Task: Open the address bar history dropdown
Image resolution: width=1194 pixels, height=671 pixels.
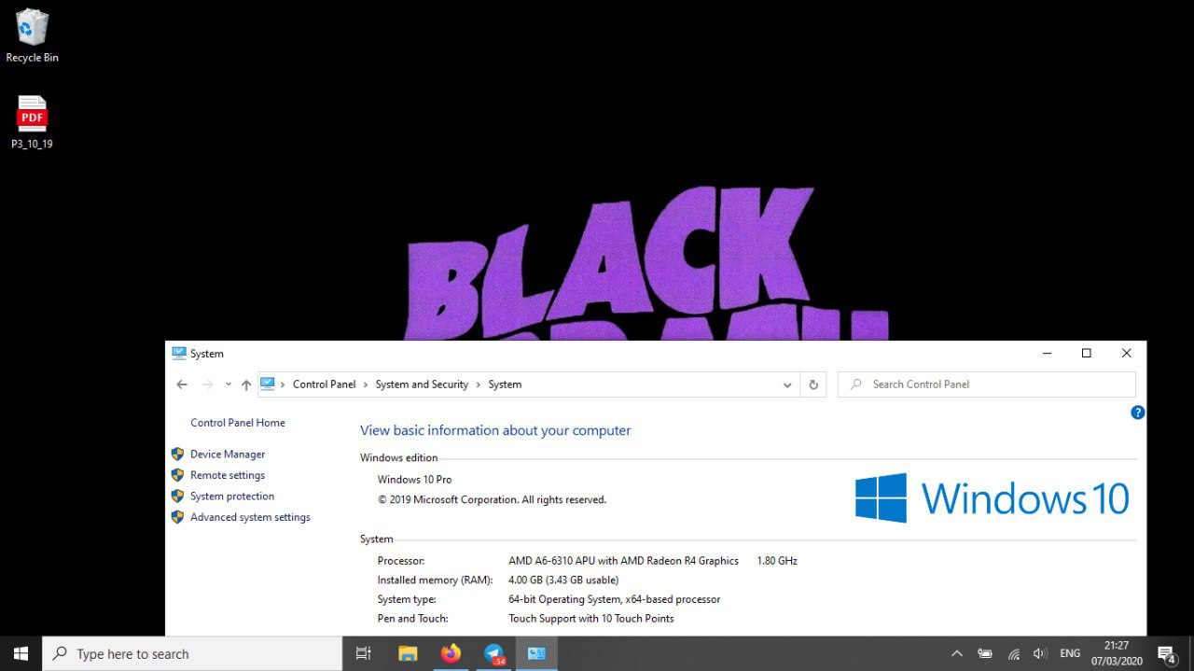Action: (787, 384)
